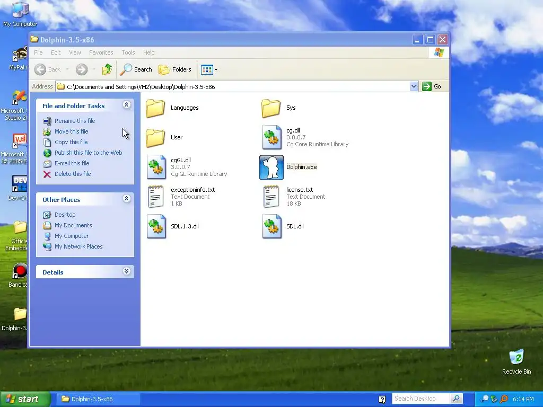Viewport: 543px width, 407px height.
Task: Select the SDL.dll file icon
Action: point(272,226)
